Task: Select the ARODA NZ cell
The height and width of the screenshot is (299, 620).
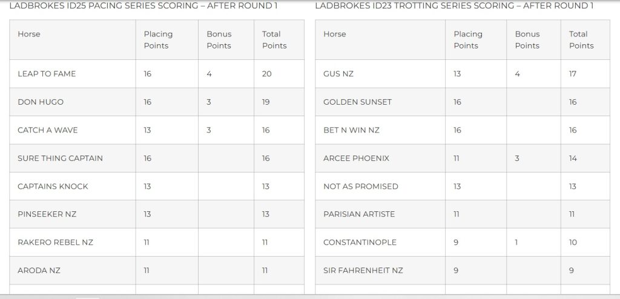Action: [38, 271]
